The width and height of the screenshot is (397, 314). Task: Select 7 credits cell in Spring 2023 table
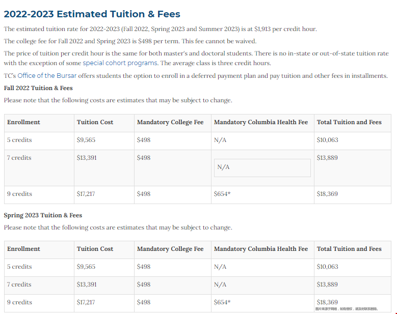(x=19, y=284)
